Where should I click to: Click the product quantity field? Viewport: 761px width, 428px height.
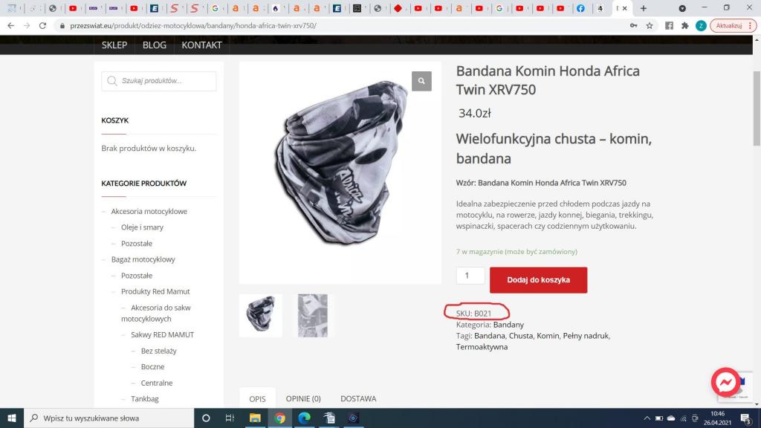click(470, 276)
